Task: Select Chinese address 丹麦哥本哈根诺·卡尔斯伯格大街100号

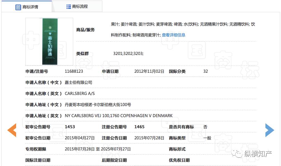Action: [98, 105]
